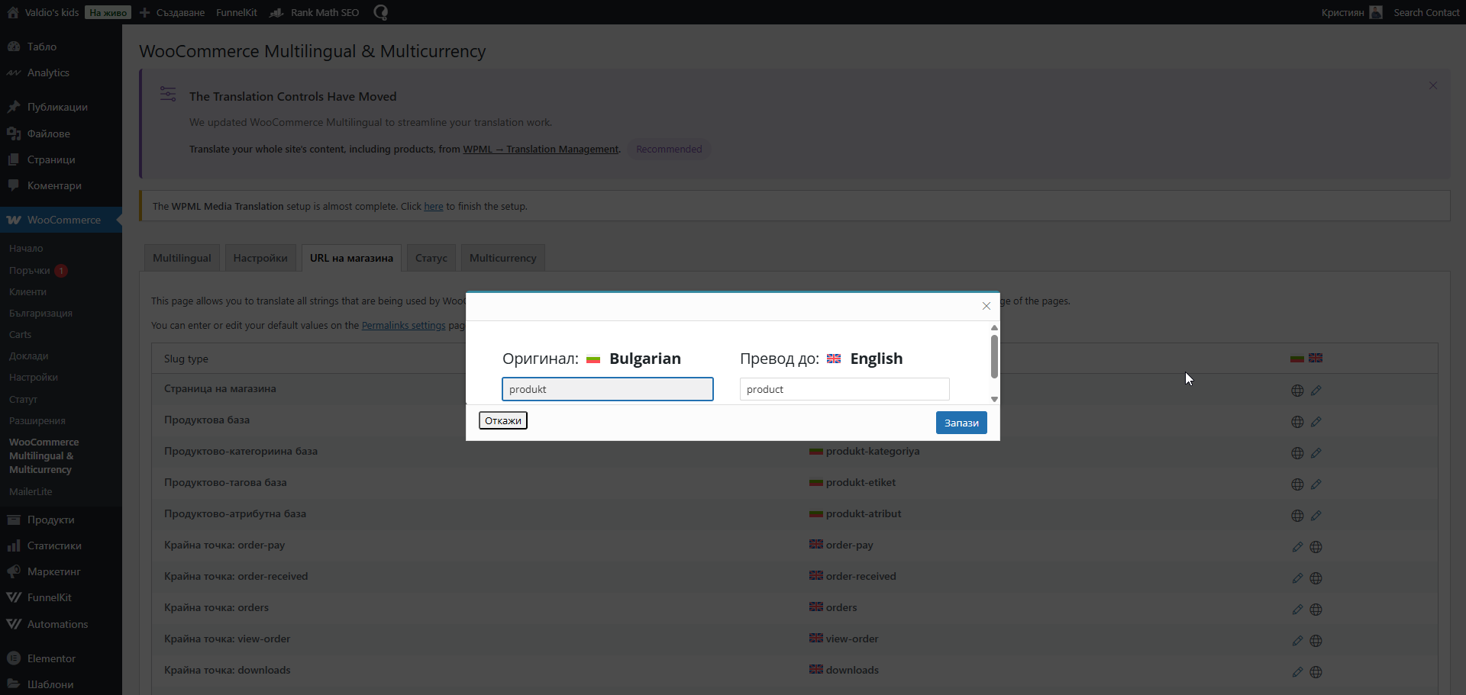Click pencil icon in view-order endpoint row
This screenshot has width=1466, height=695.
click(x=1297, y=641)
